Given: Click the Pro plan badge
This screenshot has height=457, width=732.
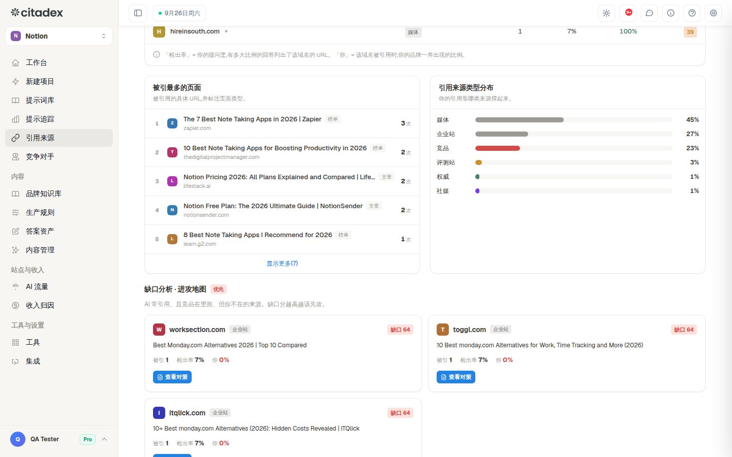Looking at the screenshot, I should (88, 439).
